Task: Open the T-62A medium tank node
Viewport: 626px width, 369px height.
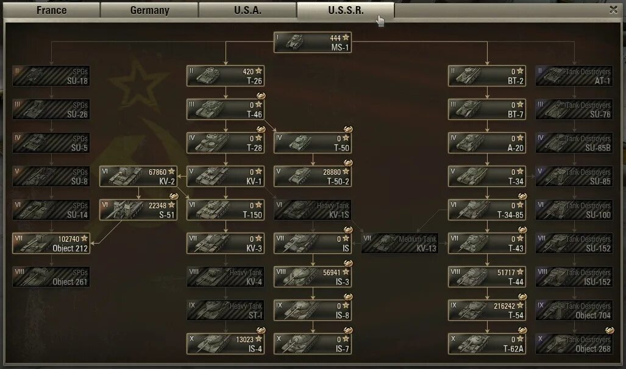Action: [x=487, y=344]
